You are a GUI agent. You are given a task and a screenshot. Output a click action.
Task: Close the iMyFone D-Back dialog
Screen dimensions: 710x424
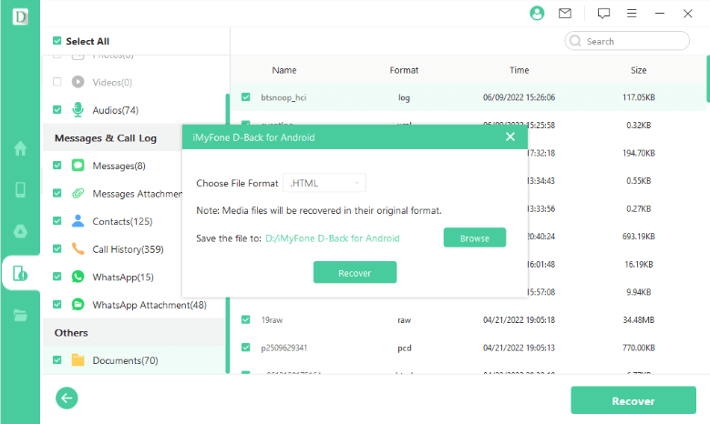pos(510,137)
